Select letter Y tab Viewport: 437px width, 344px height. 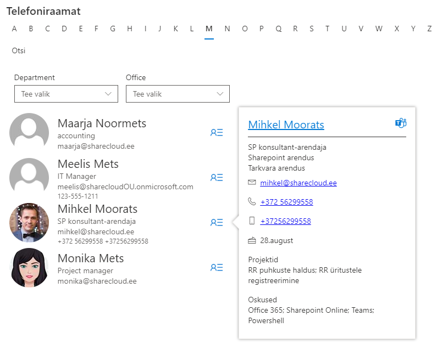[413, 29]
